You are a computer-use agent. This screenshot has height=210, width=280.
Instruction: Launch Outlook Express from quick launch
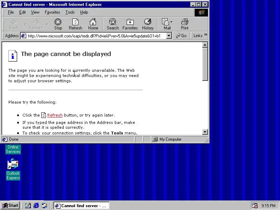(44, 205)
